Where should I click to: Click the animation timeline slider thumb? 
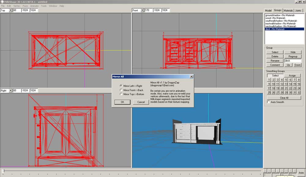3,171
